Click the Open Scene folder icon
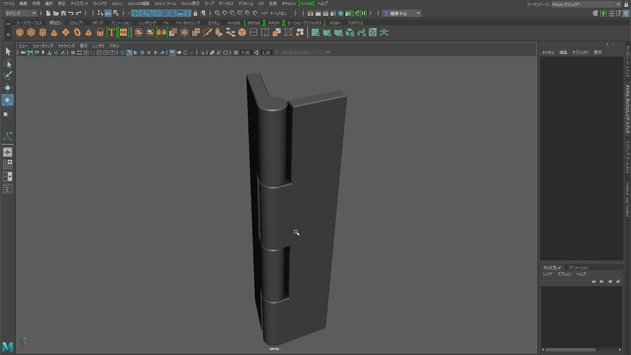Viewport: 631px width, 355px height. [56, 13]
